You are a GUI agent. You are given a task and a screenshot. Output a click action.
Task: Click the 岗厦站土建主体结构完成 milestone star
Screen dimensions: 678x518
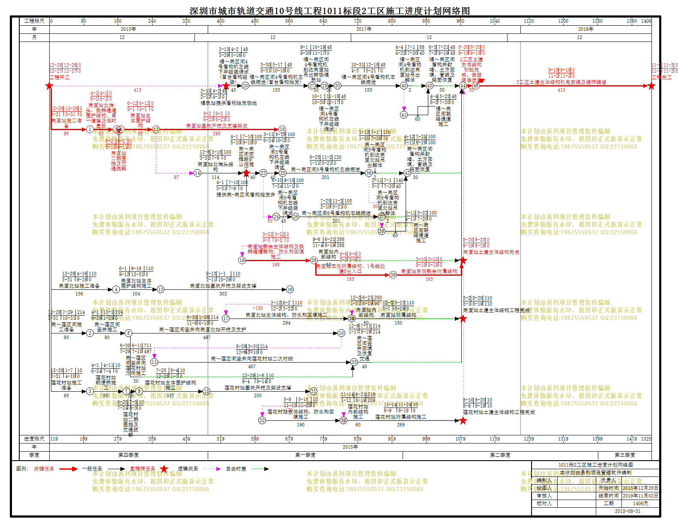(463, 260)
